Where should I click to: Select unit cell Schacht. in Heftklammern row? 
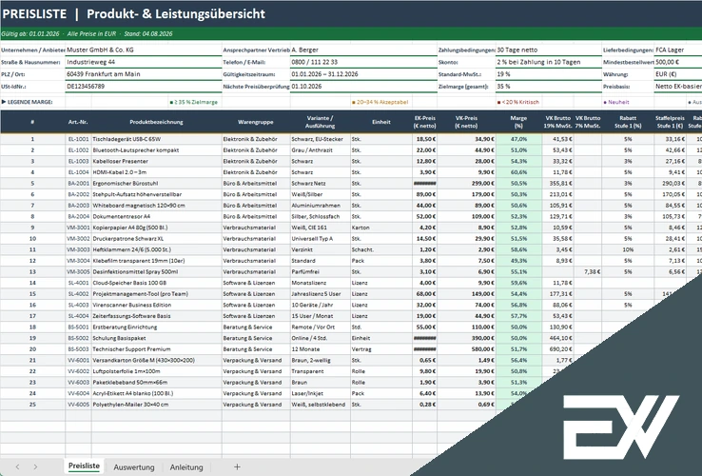[381, 249]
